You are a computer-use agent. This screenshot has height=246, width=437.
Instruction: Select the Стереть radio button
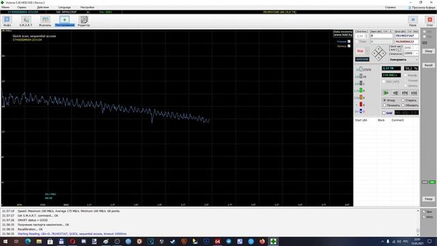(403, 100)
